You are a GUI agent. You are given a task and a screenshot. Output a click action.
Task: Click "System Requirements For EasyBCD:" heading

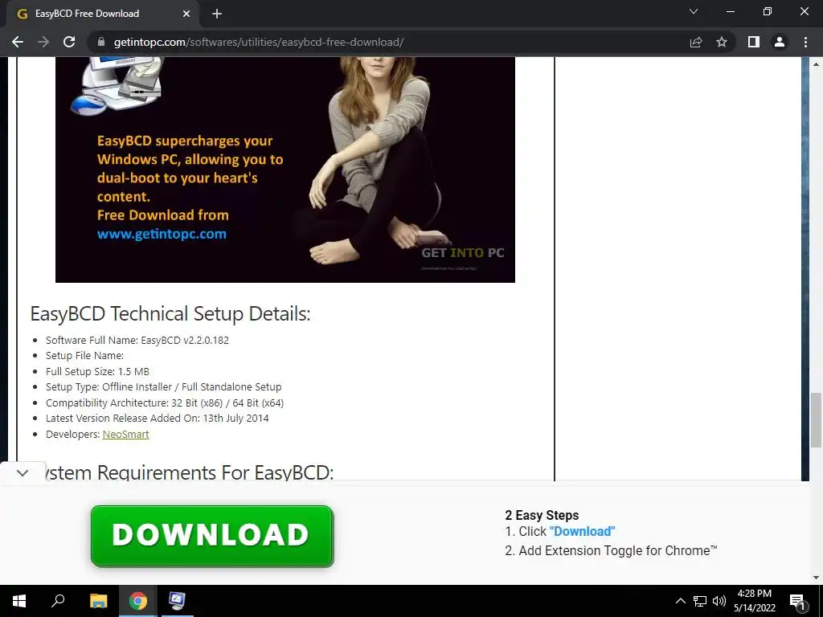pos(189,472)
